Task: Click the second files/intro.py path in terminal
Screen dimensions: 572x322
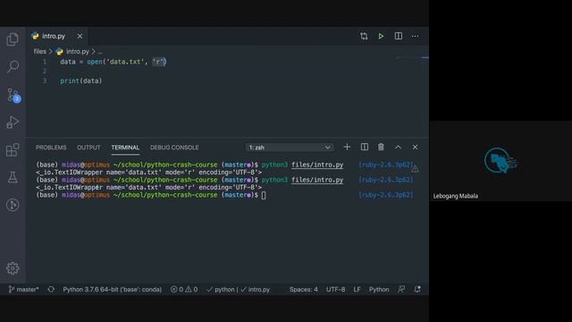Action: click(x=317, y=180)
